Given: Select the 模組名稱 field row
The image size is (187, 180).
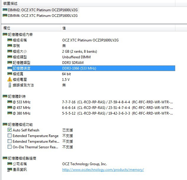Looking at the screenshot, I should coord(91,40).
